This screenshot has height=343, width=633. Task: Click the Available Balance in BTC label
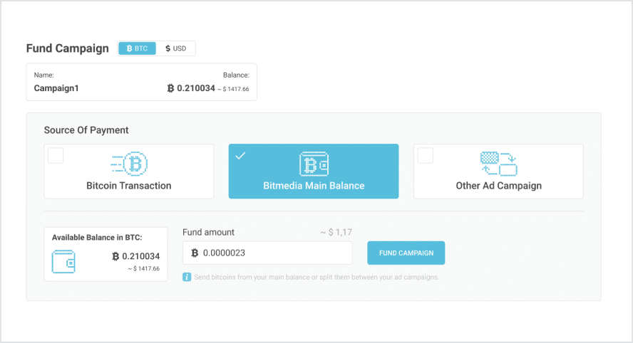(x=97, y=238)
